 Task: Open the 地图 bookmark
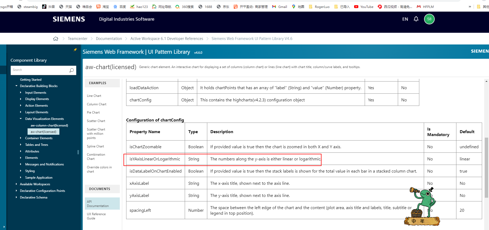coord(298,7)
